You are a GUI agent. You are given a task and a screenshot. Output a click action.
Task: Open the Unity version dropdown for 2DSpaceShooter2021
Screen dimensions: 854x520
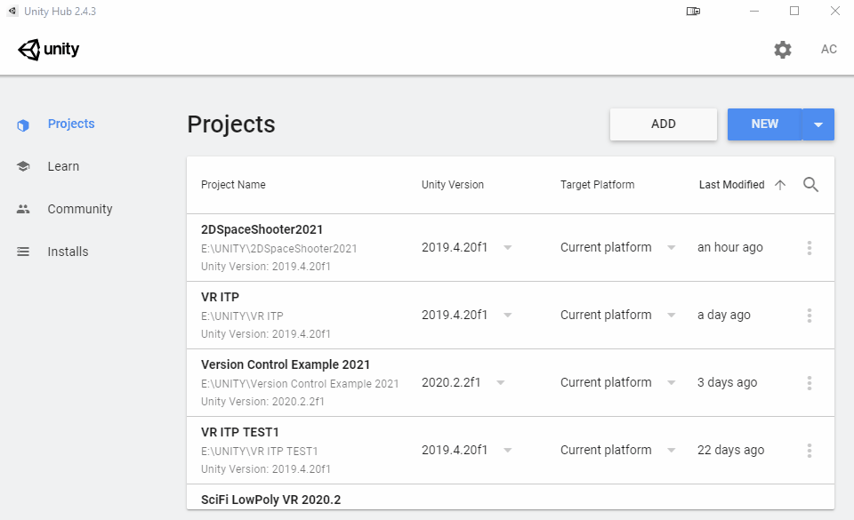click(507, 248)
